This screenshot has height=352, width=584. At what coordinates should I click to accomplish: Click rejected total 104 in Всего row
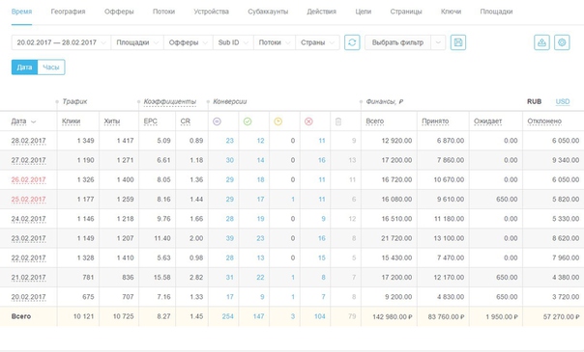[x=320, y=316]
